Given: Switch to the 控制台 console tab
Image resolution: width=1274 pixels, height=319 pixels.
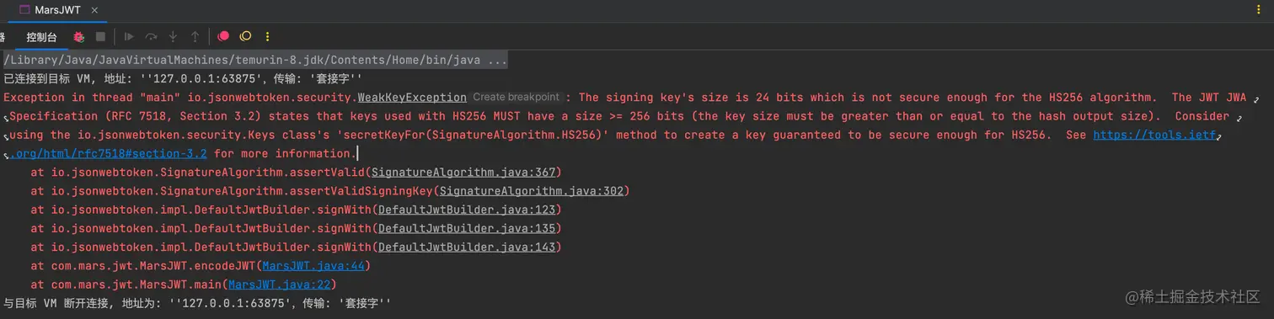Looking at the screenshot, I should (41, 37).
